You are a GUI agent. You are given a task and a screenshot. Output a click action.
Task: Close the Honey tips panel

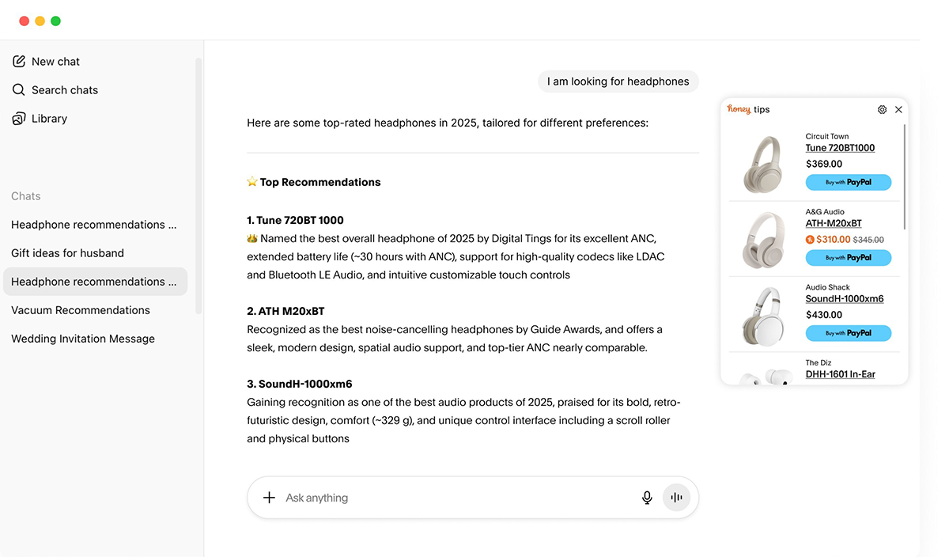point(898,109)
